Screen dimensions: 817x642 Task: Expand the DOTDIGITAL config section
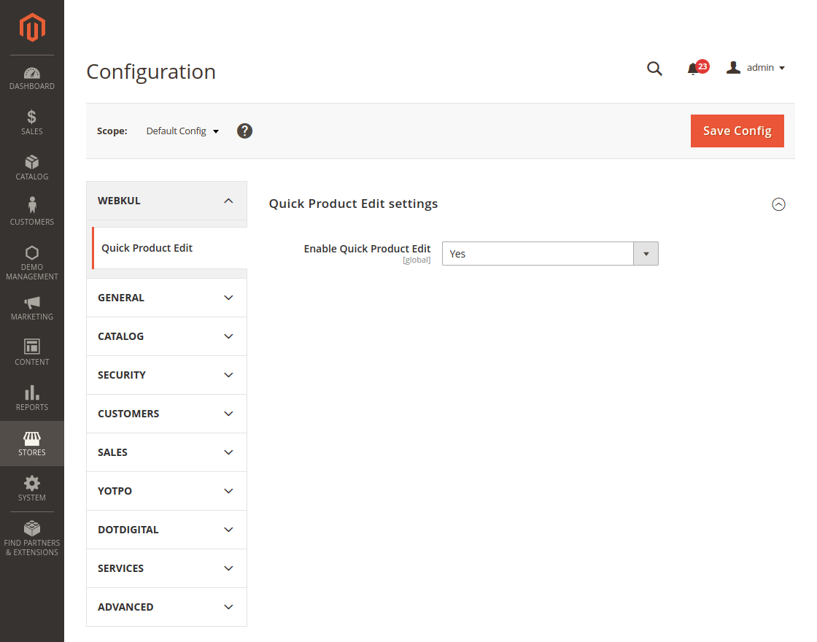[167, 530]
